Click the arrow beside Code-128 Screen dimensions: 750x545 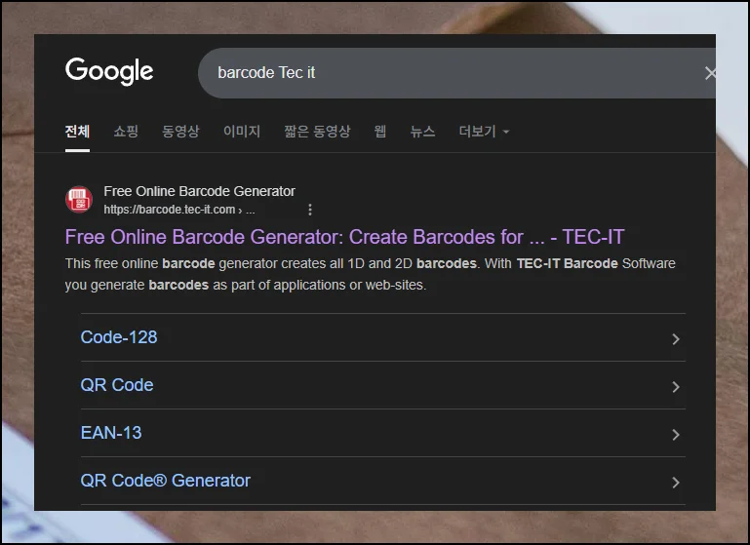675,339
